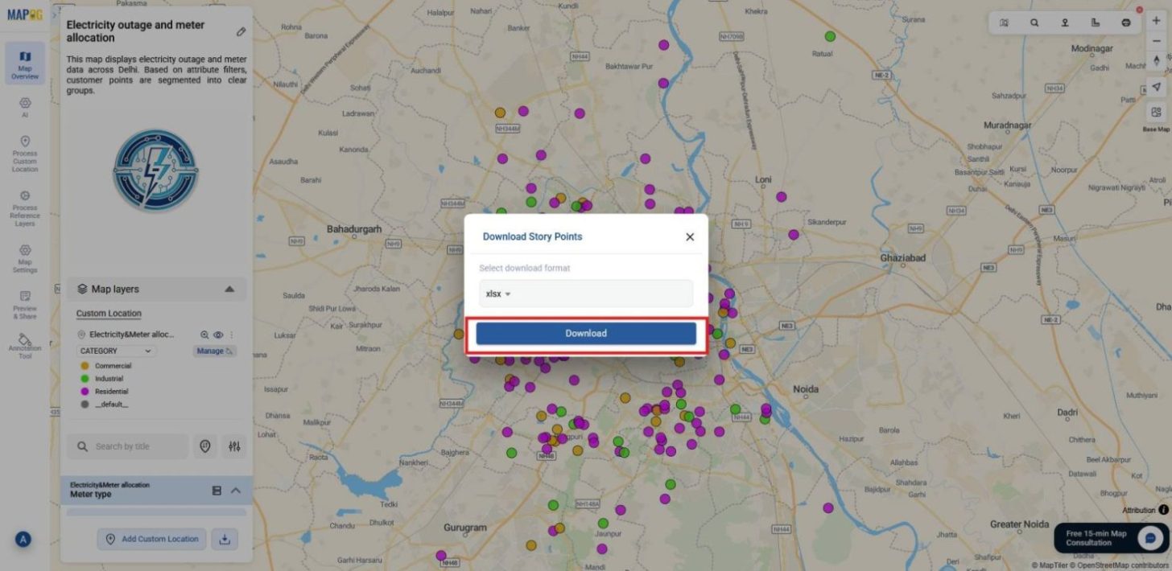Select the Annotation Tool in the sidebar
The width and height of the screenshot is (1172, 571).
(x=24, y=344)
